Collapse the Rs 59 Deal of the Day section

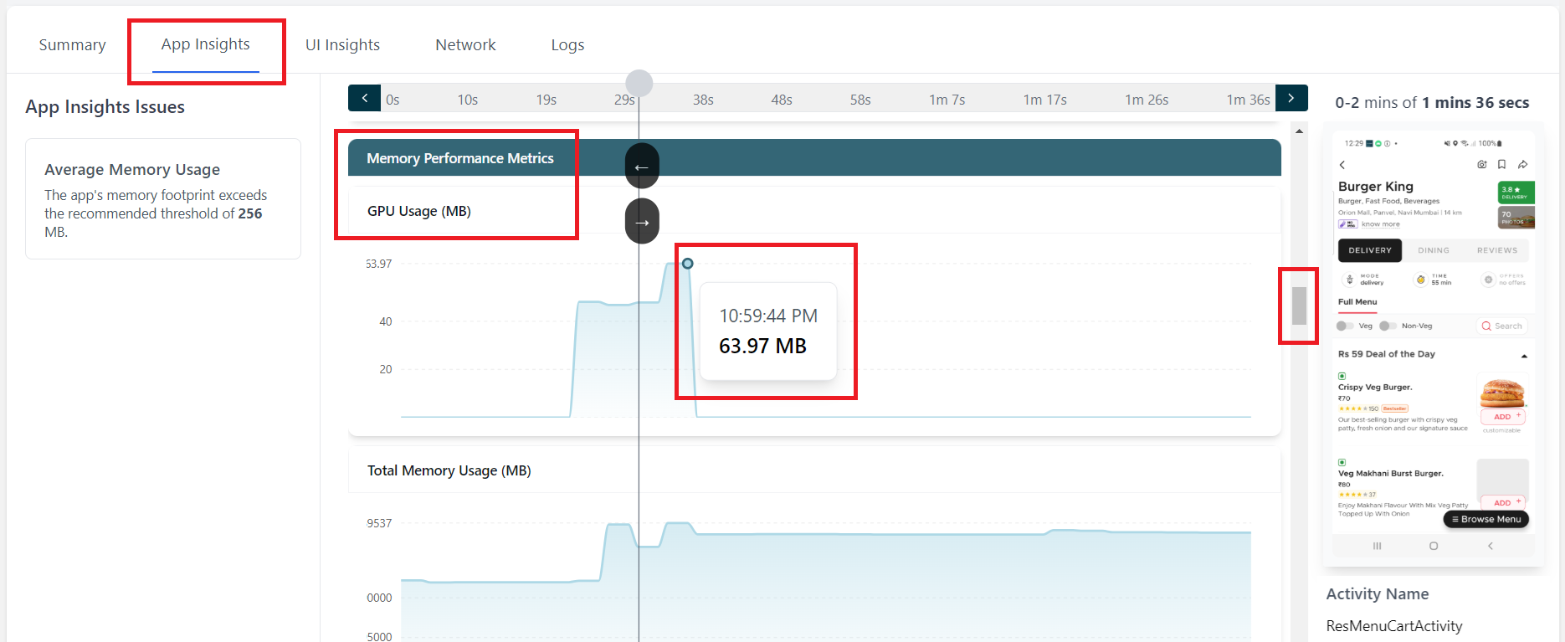[1524, 356]
